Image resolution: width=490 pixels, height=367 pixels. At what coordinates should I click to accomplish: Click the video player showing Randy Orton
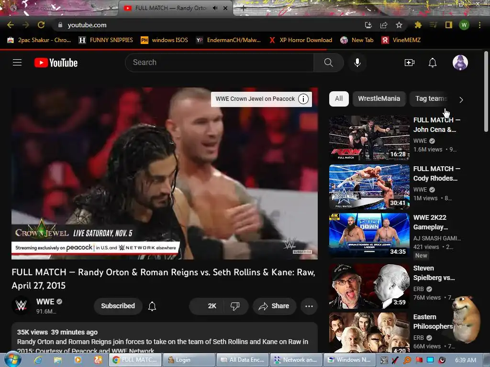tap(165, 173)
